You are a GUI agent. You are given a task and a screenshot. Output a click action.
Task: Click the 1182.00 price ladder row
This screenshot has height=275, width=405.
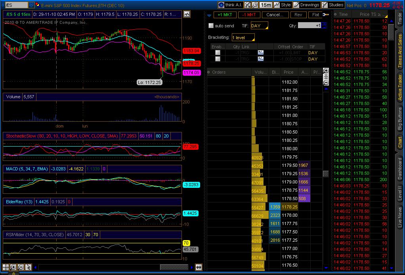(x=264, y=82)
